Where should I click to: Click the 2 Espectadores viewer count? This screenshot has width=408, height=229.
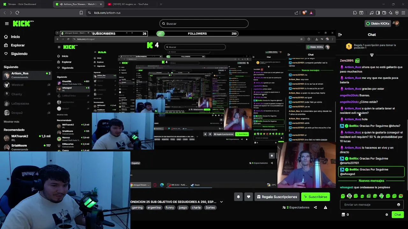click(x=296, y=207)
